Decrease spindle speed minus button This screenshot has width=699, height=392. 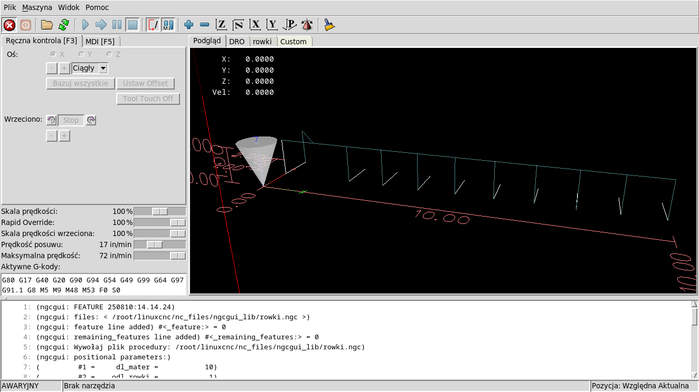pos(51,136)
